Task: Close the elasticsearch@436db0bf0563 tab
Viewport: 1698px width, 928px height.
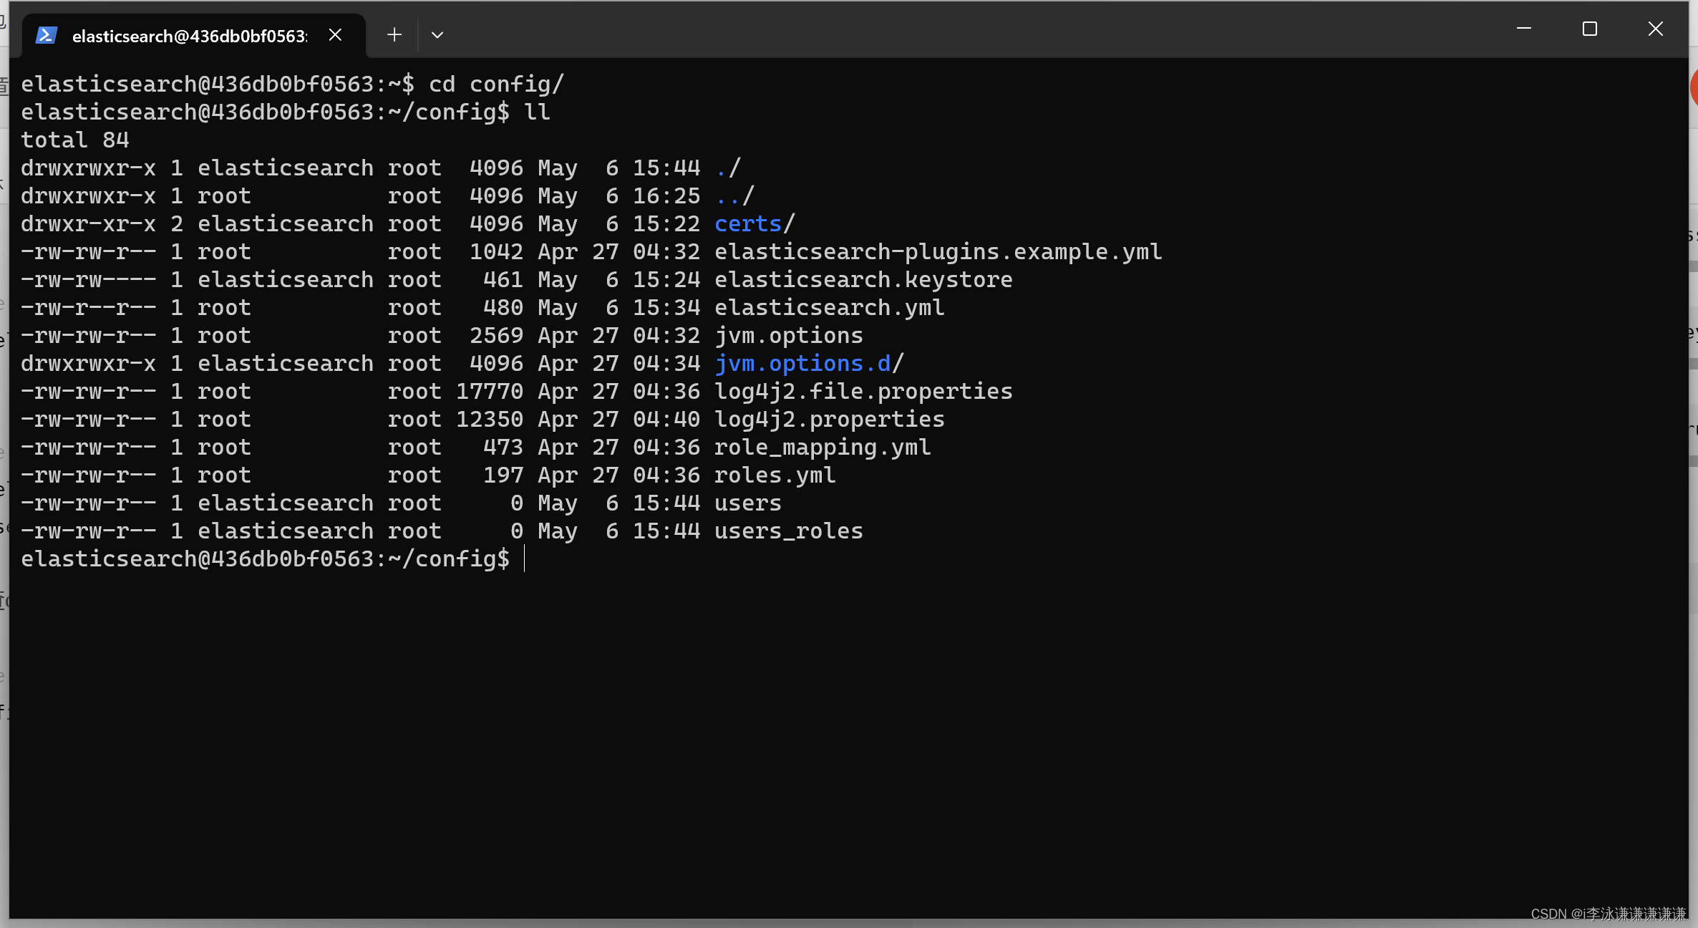Action: point(335,34)
